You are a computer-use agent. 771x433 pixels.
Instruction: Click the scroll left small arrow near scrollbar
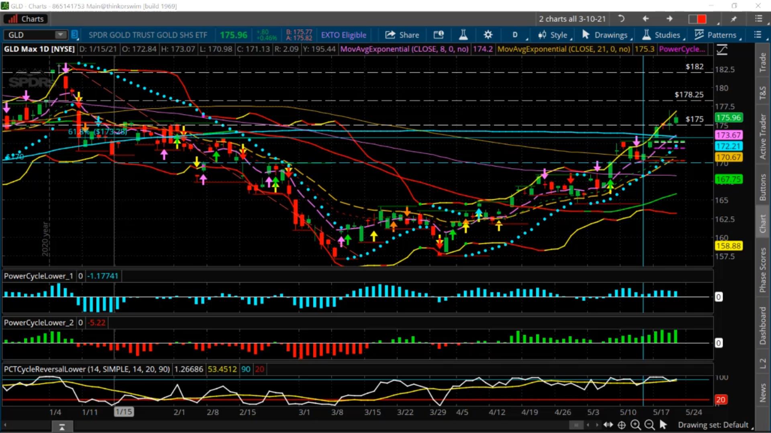[588, 425]
